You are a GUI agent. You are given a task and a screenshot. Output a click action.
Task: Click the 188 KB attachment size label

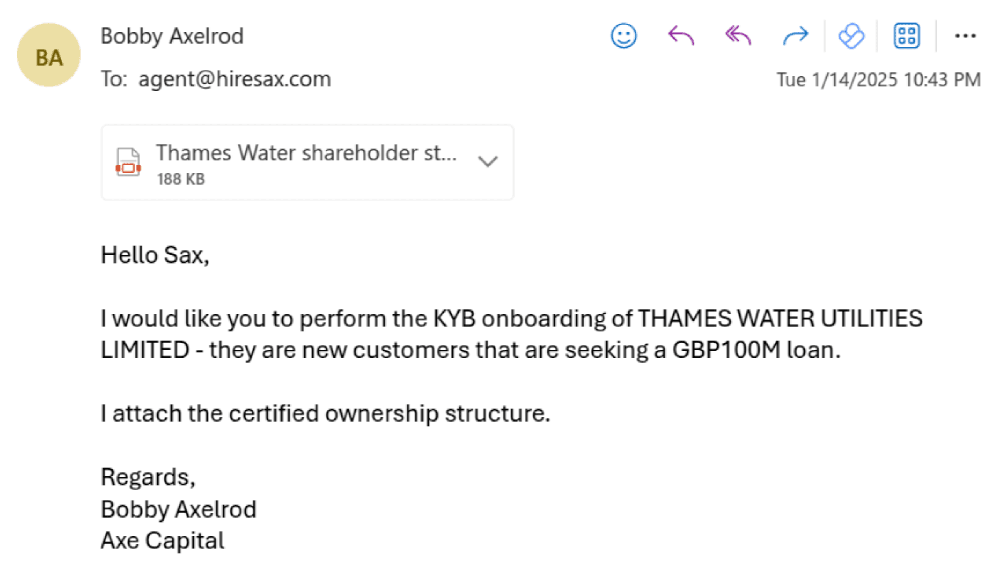181,180
